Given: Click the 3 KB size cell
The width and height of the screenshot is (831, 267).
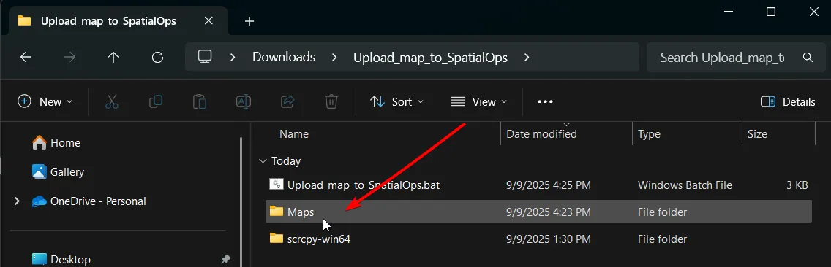Looking at the screenshot, I should pos(797,185).
